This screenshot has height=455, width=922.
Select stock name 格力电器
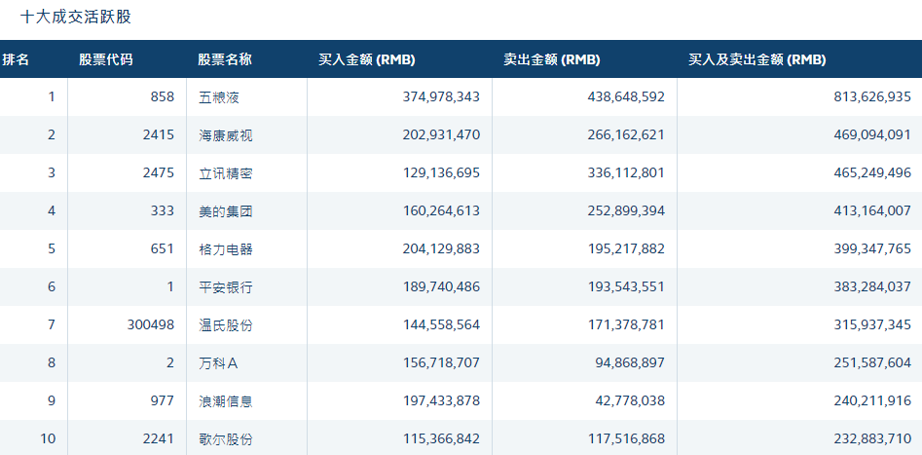tap(226, 249)
